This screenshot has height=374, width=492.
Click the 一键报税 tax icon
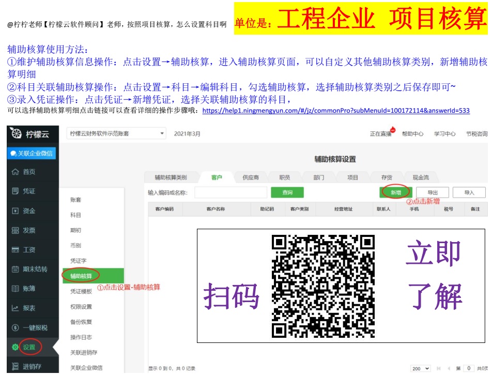(16, 328)
